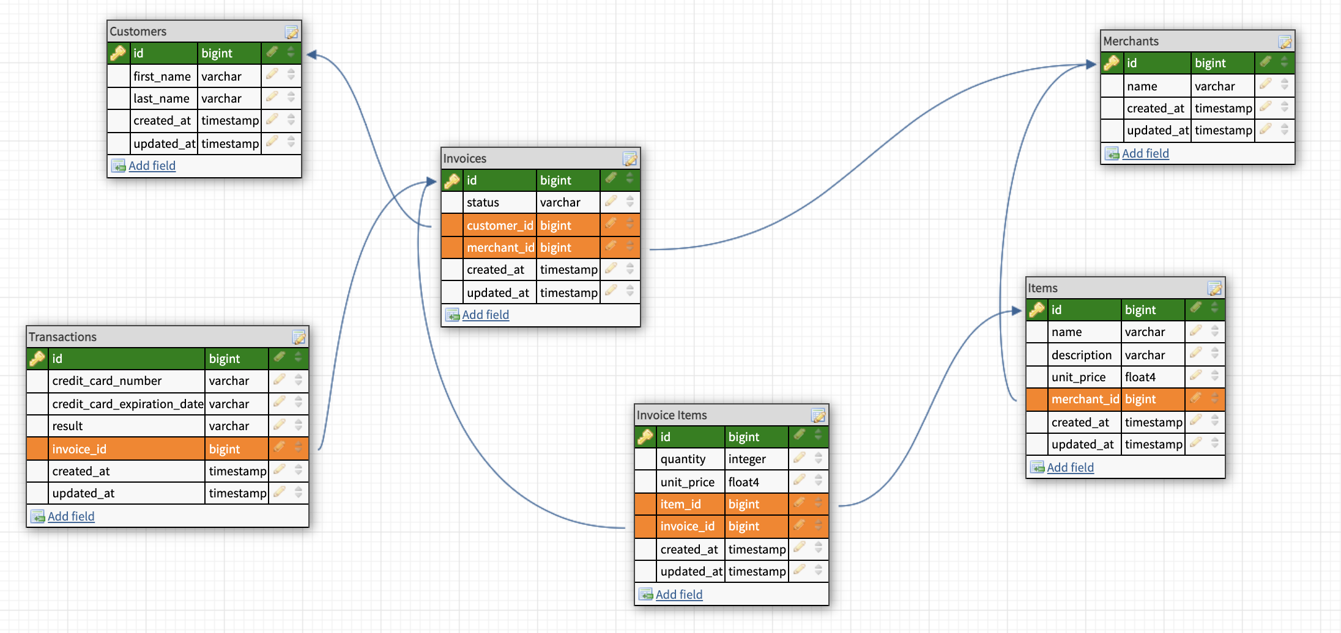Viewport: 1341px width, 633px height.
Task: Reorder the name field in Merchants
Action: point(1285,85)
